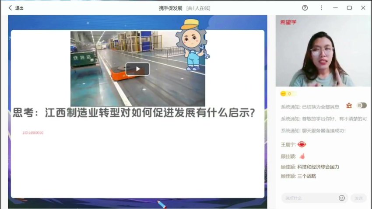Click the 希望学 logo
The height and width of the screenshot is (209, 372).
[x=288, y=22]
